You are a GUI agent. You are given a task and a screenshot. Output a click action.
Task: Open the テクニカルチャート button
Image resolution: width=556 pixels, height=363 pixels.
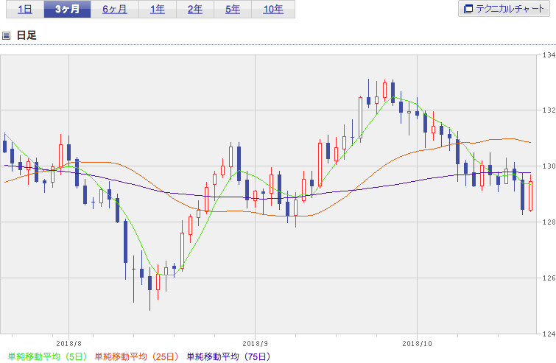[504, 9]
